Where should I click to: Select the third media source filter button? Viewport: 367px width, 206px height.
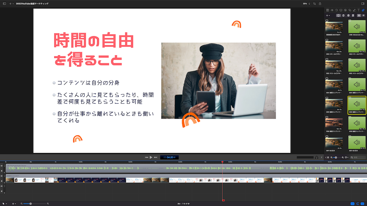(x=348, y=15)
